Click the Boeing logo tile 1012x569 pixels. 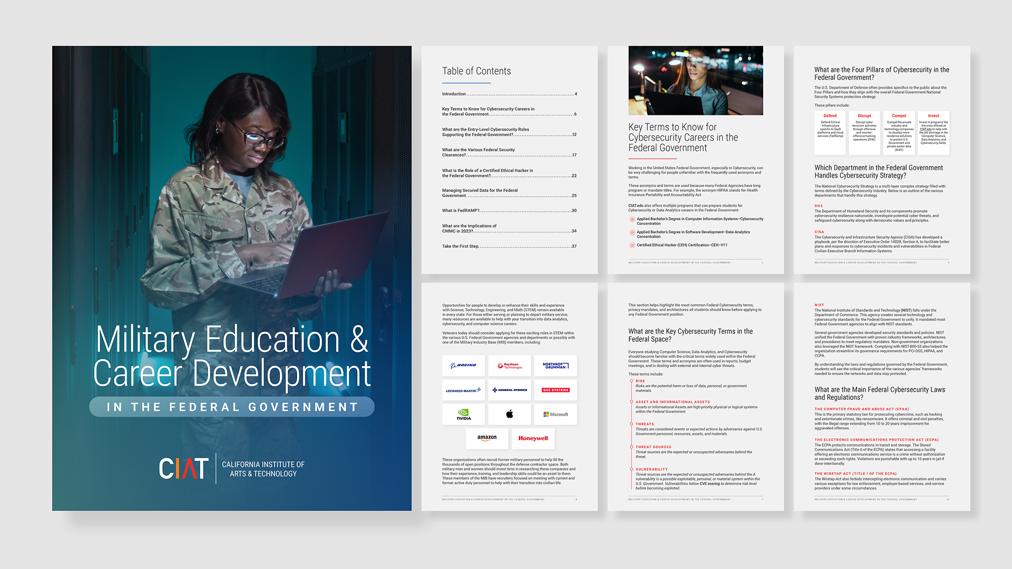(463, 366)
